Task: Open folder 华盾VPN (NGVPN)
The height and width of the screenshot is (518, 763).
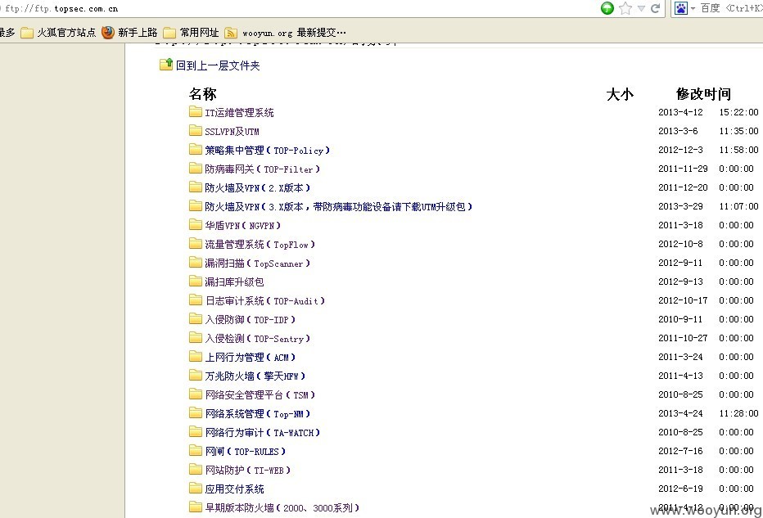Action: (242, 226)
